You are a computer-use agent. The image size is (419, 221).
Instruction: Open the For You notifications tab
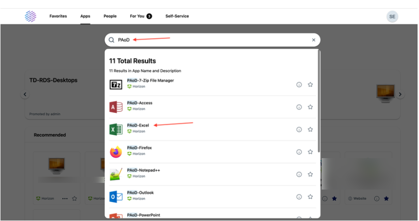point(141,16)
